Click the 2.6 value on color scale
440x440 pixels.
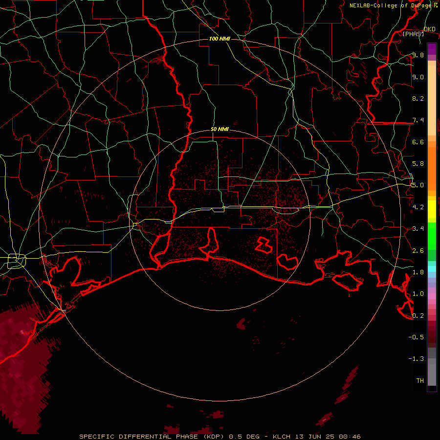tap(418, 250)
